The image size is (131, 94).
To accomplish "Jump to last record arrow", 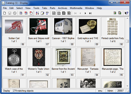I will pyautogui.click(x=90, y=13).
